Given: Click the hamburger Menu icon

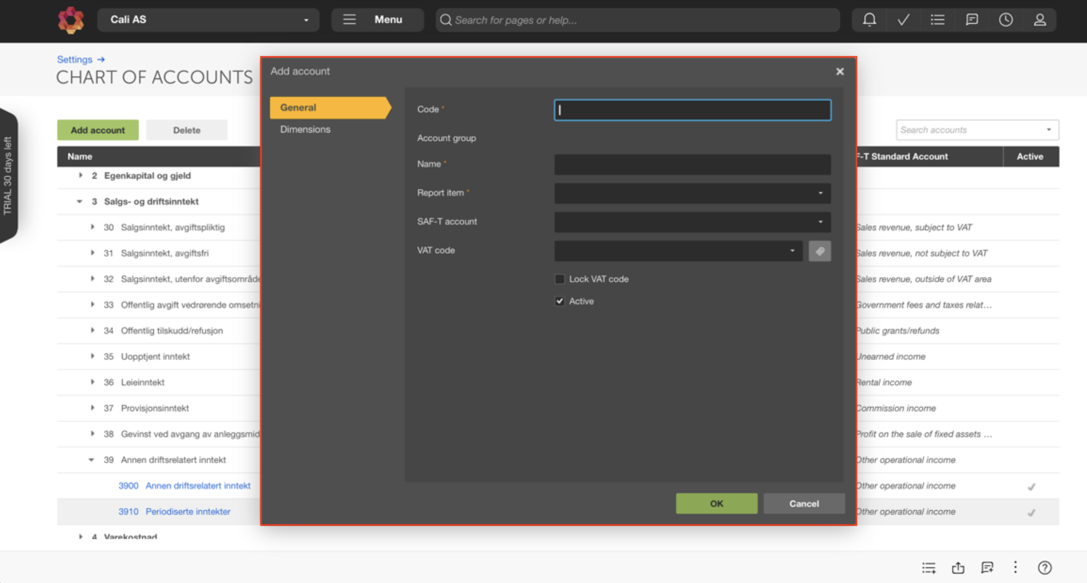Looking at the screenshot, I should click(x=349, y=20).
